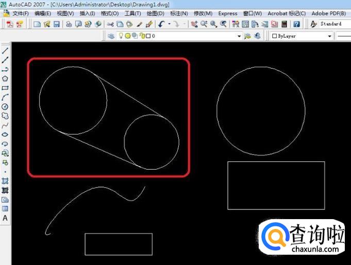Activate Zoom Window tool
This screenshot has height=265, width=351.
click(213, 24)
